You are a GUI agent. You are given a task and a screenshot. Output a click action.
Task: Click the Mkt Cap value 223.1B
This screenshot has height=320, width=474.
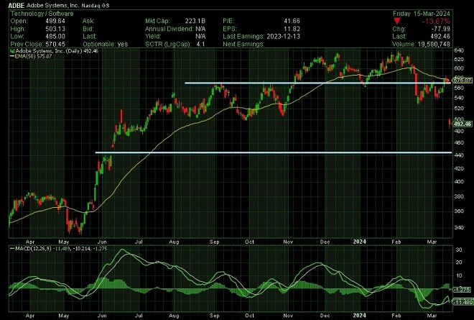pos(195,21)
